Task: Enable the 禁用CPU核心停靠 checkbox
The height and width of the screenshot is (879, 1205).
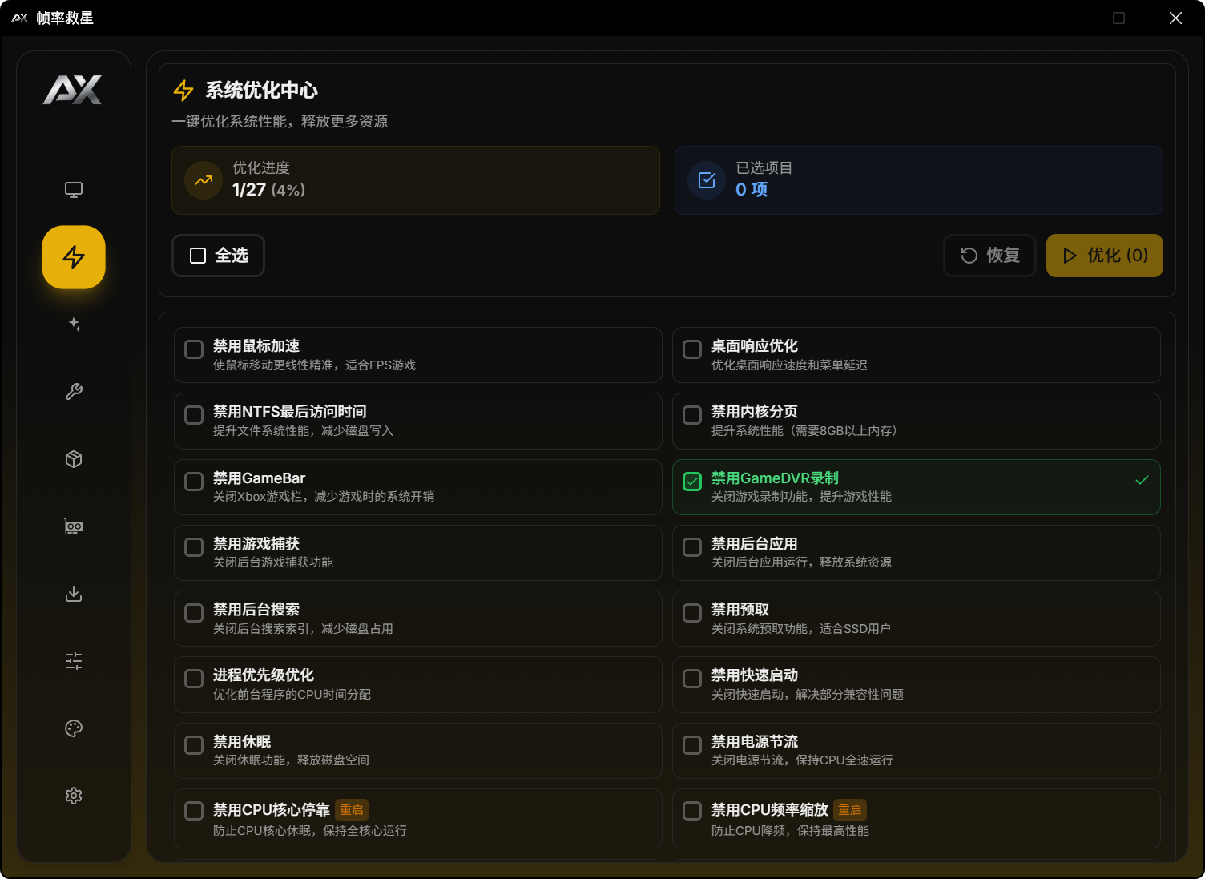Action: click(x=194, y=811)
